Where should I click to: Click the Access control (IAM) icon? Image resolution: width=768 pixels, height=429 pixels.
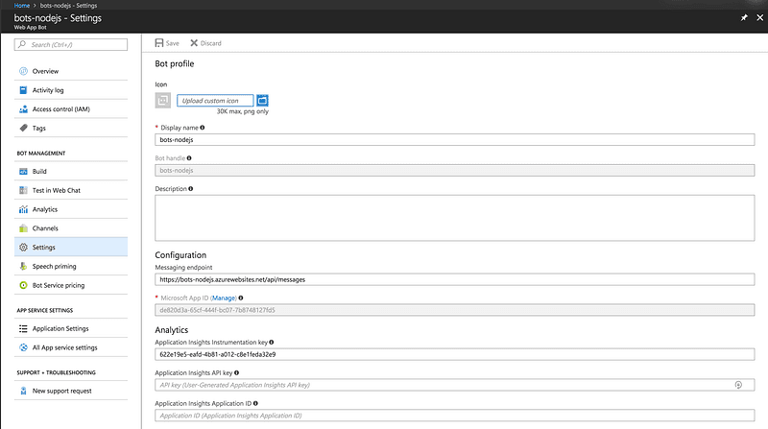click(x=23, y=109)
